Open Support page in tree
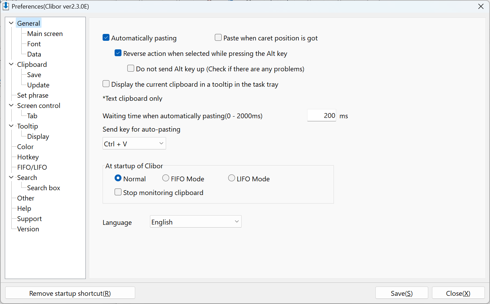This screenshot has width=490, height=304. point(30,219)
